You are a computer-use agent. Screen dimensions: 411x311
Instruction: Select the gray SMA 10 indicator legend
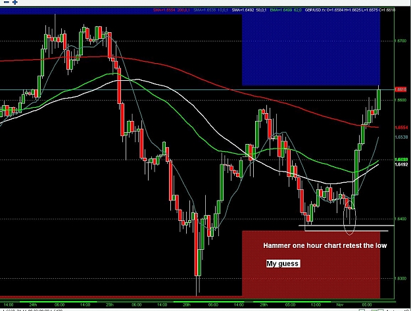[x=211, y=10]
